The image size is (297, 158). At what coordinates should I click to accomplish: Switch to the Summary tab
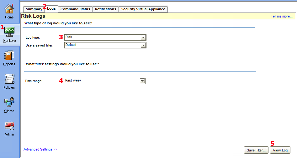34,9
